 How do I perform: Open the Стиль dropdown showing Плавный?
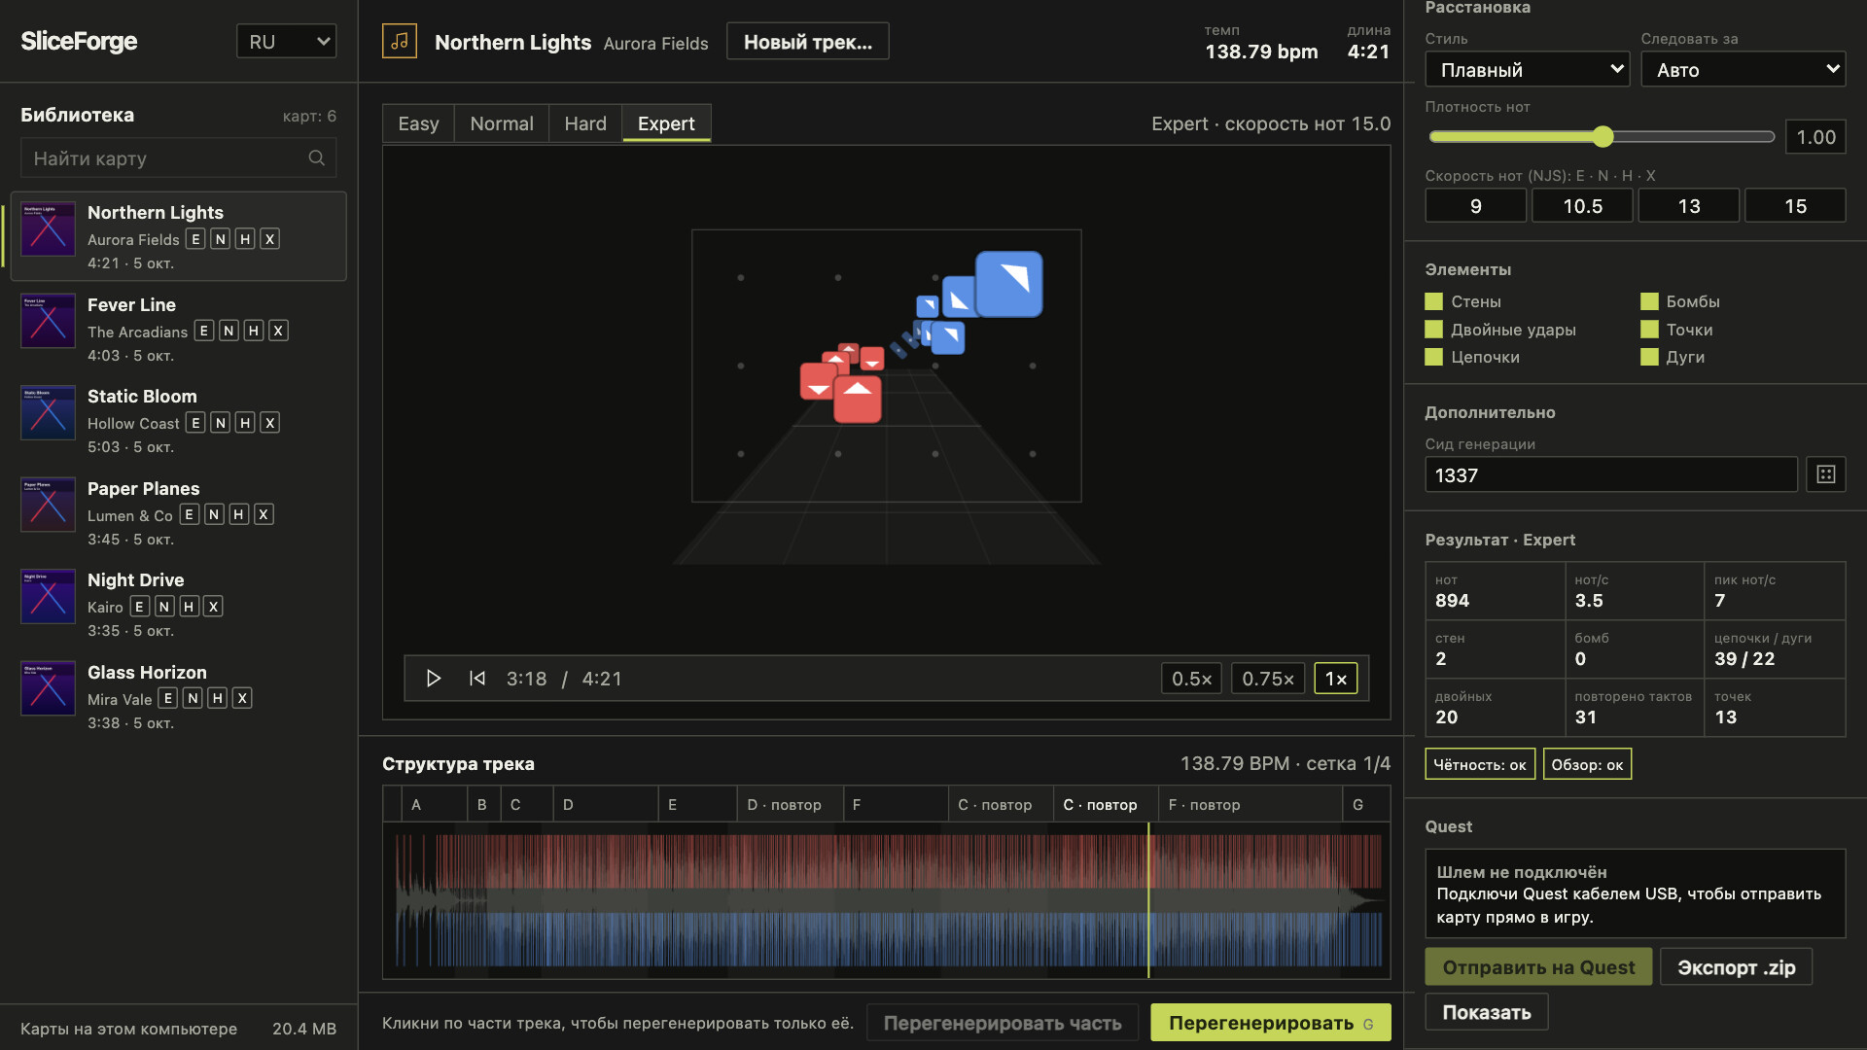click(x=1528, y=69)
